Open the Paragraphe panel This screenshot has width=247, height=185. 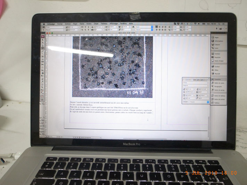[x=219, y=86]
